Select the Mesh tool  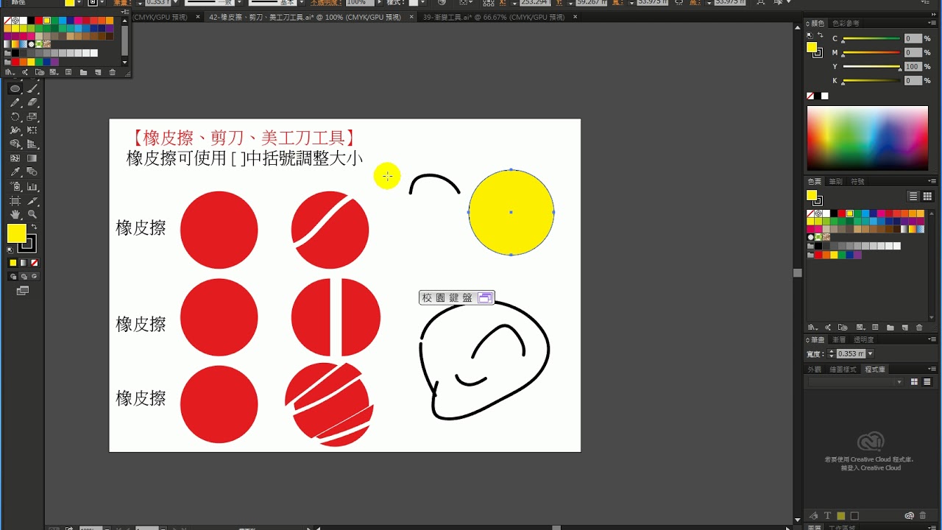click(x=15, y=158)
